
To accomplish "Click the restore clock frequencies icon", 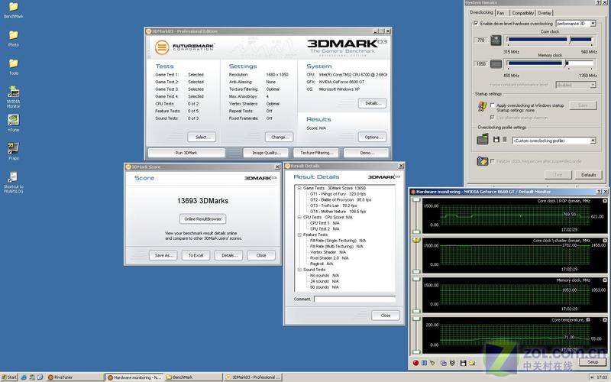I will (483, 160).
